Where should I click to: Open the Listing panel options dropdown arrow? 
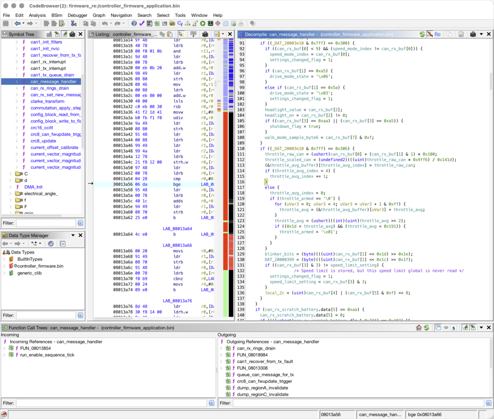tap(223, 34)
